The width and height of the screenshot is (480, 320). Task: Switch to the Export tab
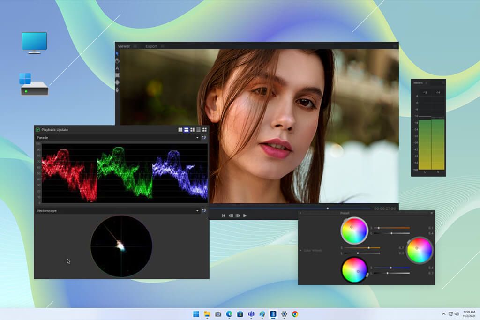coord(151,46)
